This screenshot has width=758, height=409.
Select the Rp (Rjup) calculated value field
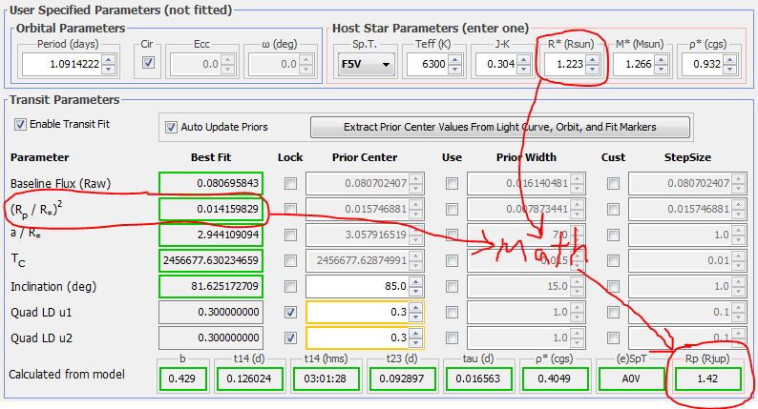pyautogui.click(x=707, y=378)
